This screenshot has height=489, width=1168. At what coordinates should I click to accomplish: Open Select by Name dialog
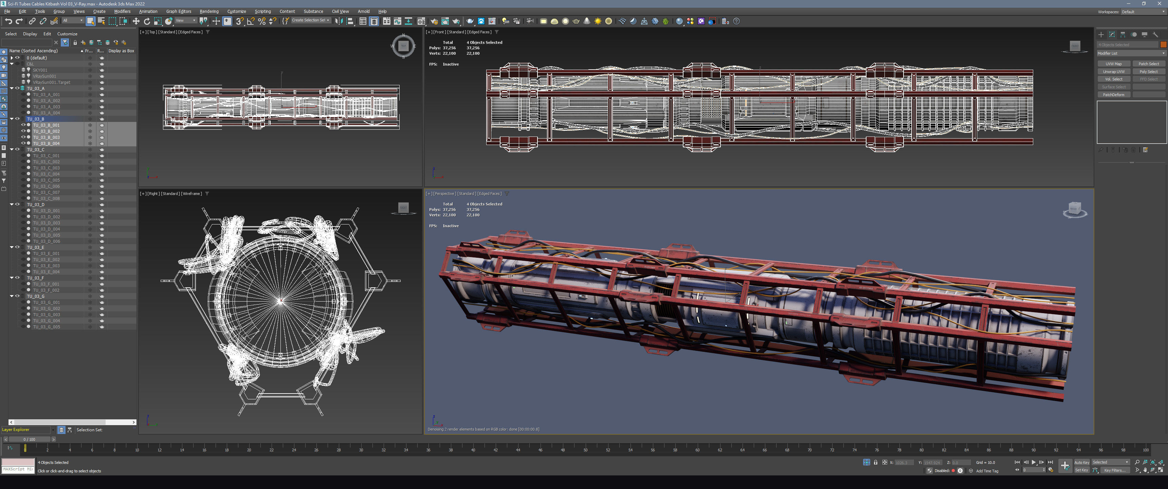(x=101, y=21)
